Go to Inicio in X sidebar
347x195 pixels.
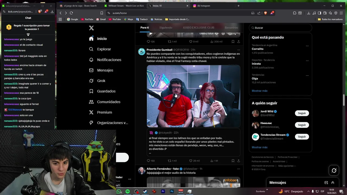pyautogui.click(x=98, y=39)
